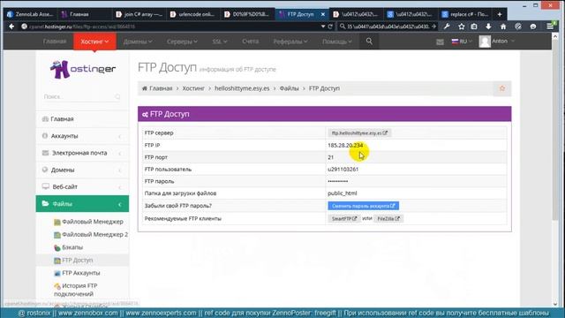This screenshot has width=565, height=318.
Task: Click the ftp.helloshittyme.esy.es server link
Action: (x=359, y=133)
